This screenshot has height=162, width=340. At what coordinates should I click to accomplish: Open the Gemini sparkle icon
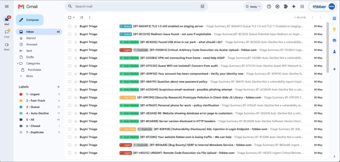[294, 6]
